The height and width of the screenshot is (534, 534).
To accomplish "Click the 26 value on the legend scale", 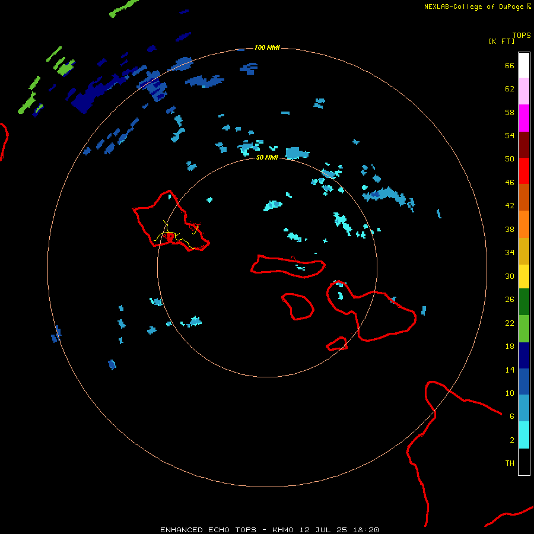I will click(510, 300).
